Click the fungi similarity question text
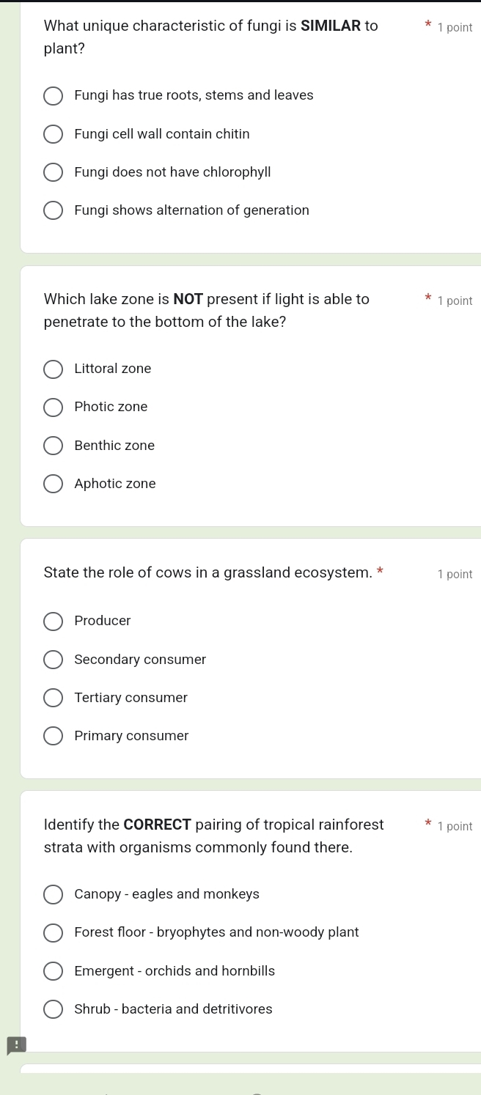This screenshot has width=481, height=1095. (211, 37)
